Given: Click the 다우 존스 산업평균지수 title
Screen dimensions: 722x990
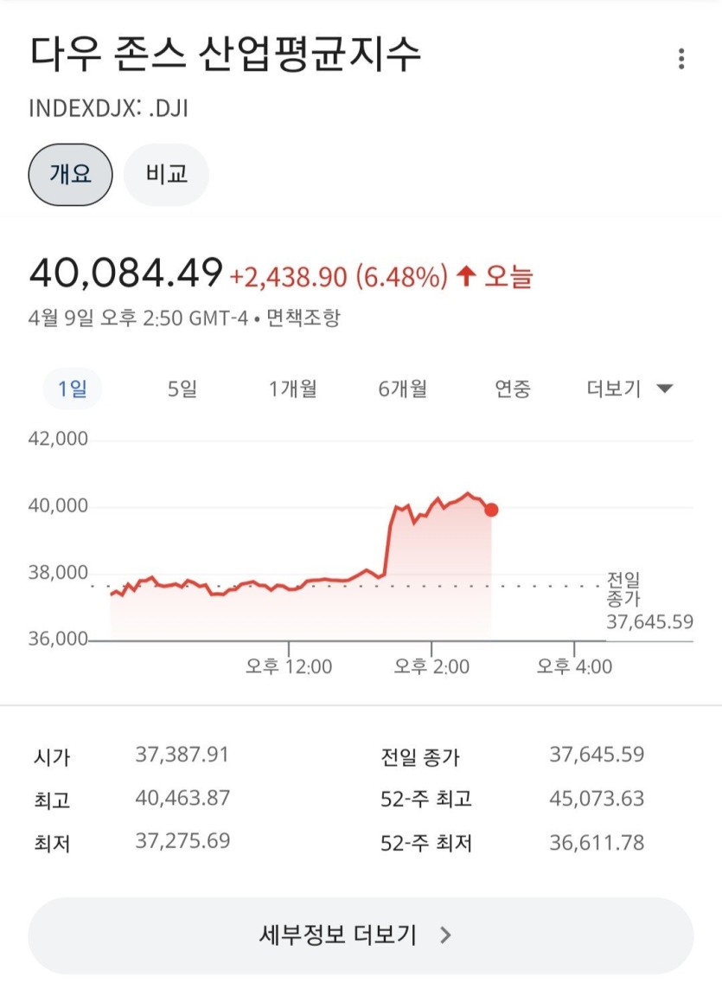Looking at the screenshot, I should pos(226,54).
